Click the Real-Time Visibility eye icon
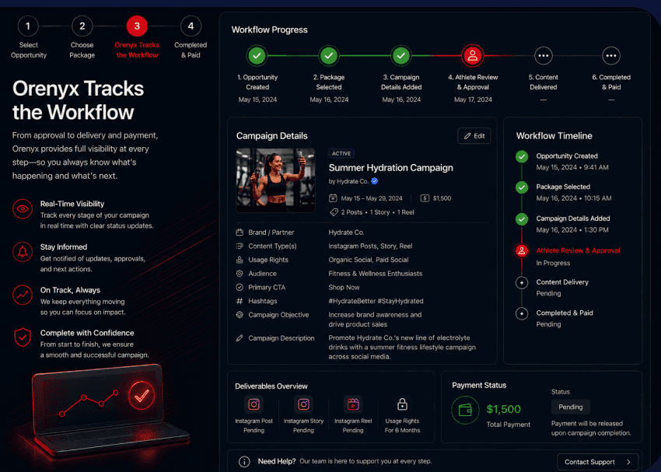 point(23,209)
